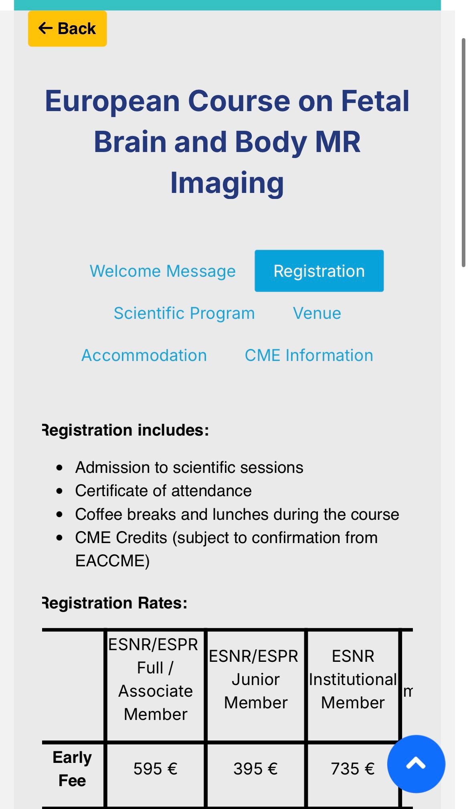Click the Early Fee row header

click(72, 769)
